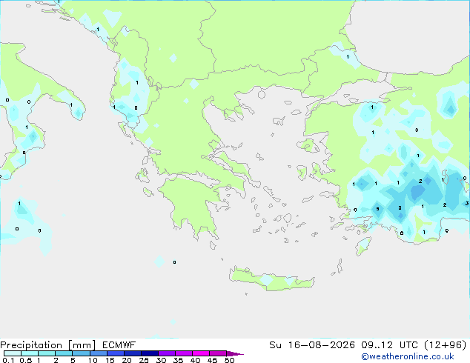Click the legend label '10'
Screen dimensions: 470x363
pyautogui.click(x=93, y=360)
